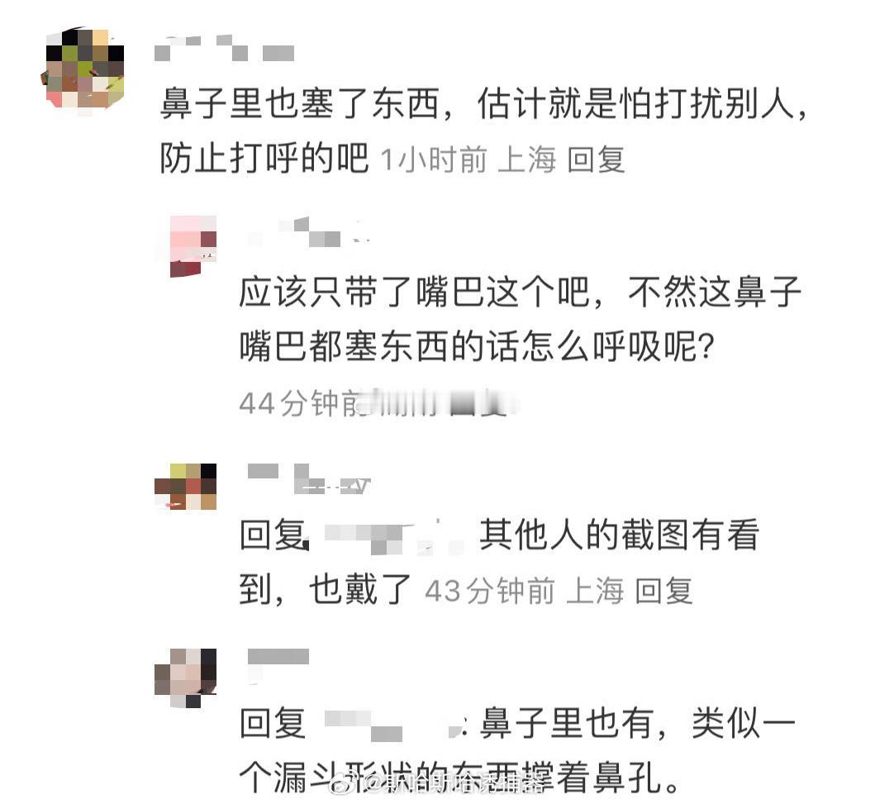
Task: Open blurred mentioned user before 其他人的截图
Action: [x=392, y=537]
